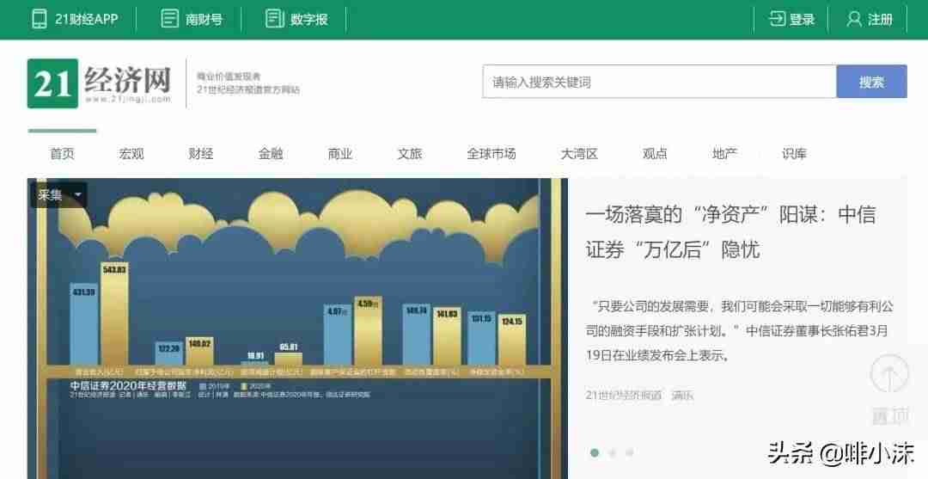Select the third carousel dot
Viewport: 928px width, 479px height.
tap(630, 453)
